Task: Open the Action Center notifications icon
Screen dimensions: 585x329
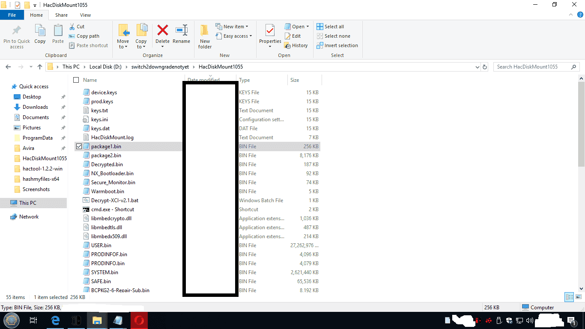Action: (571, 320)
